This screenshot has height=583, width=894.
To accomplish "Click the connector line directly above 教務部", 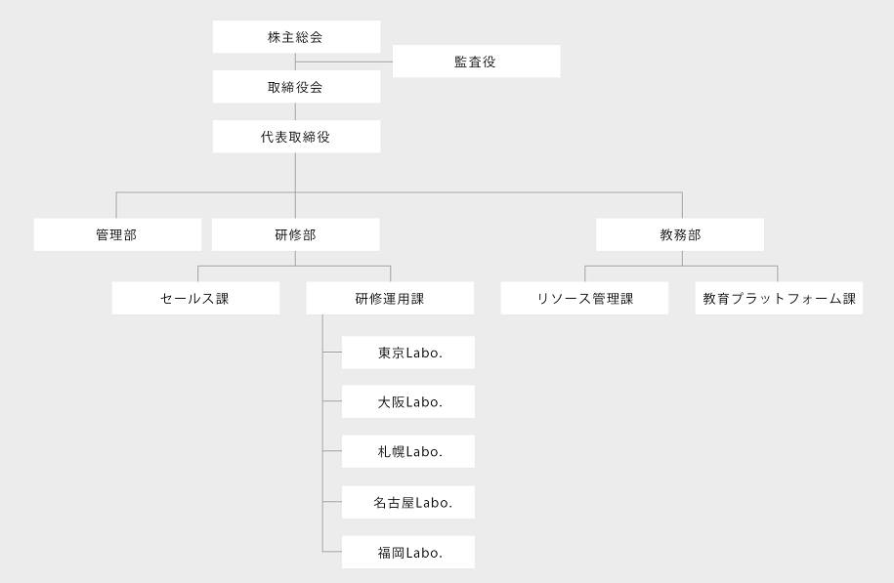I will [682, 205].
